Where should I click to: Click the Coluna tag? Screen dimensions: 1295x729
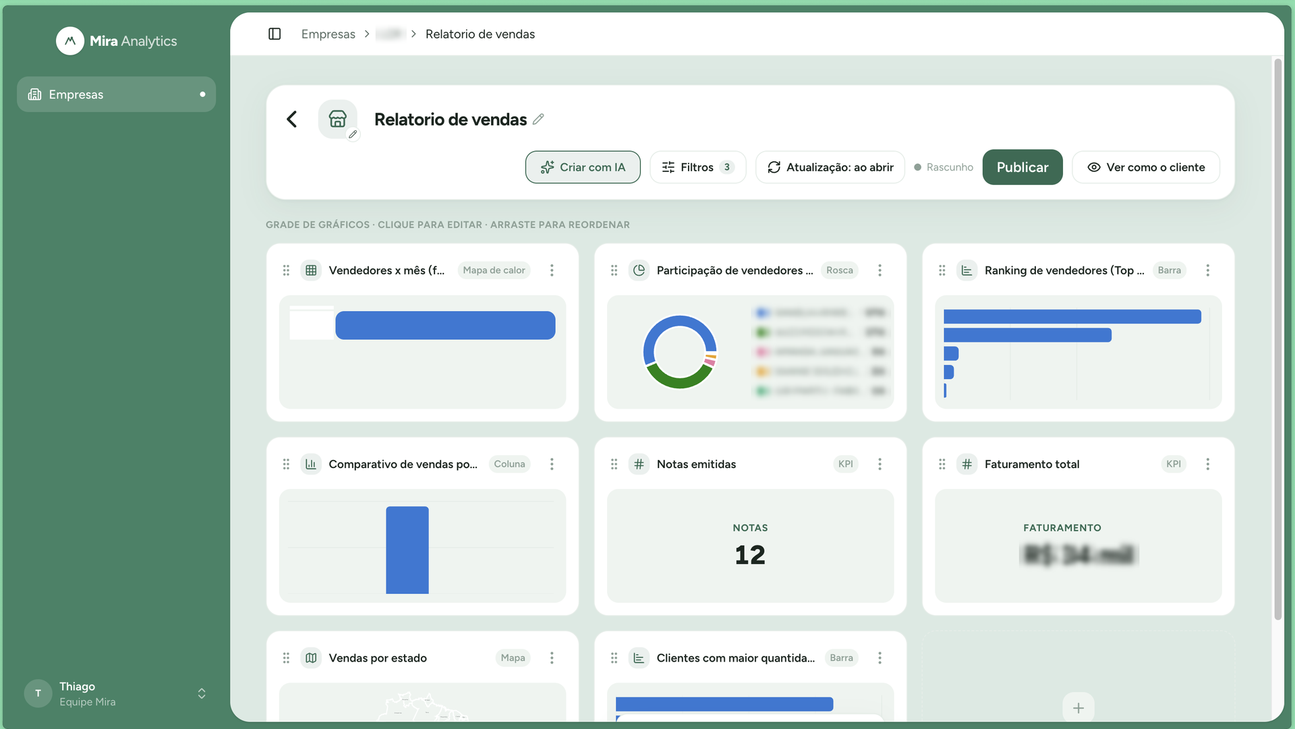(509, 464)
